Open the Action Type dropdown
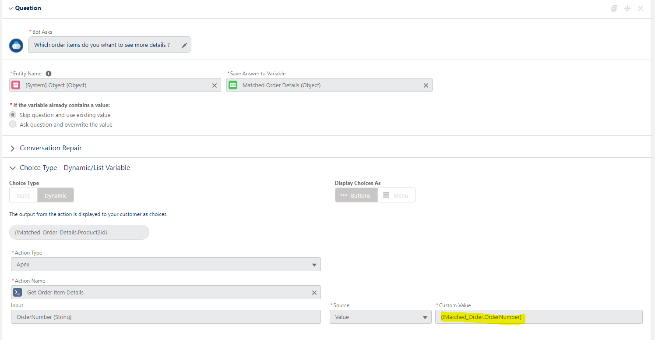Screen dimensions: 655x340 (166, 265)
